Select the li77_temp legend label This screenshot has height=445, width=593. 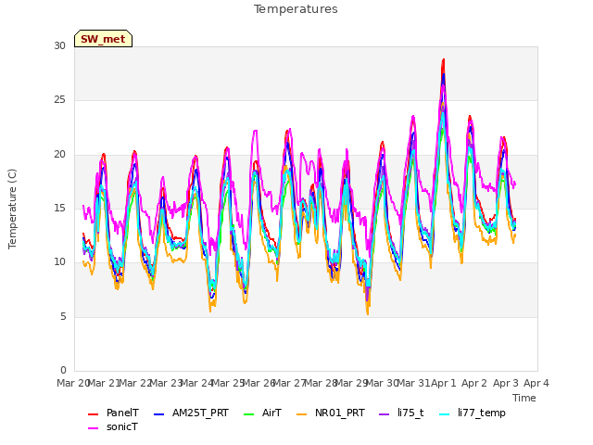point(482,413)
